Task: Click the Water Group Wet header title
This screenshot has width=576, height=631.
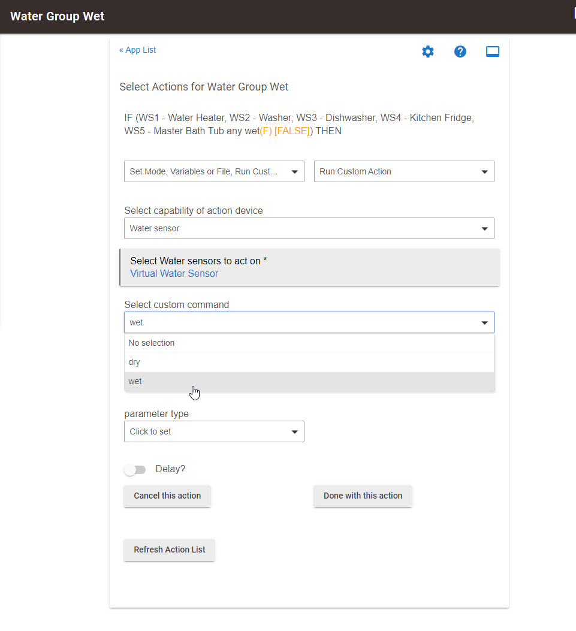Action: click(x=57, y=16)
